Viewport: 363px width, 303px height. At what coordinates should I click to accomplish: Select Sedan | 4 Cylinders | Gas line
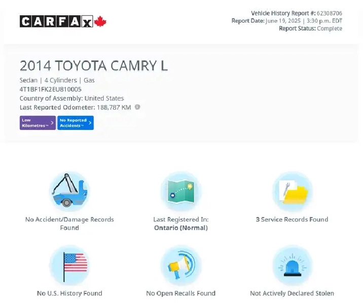pos(57,80)
